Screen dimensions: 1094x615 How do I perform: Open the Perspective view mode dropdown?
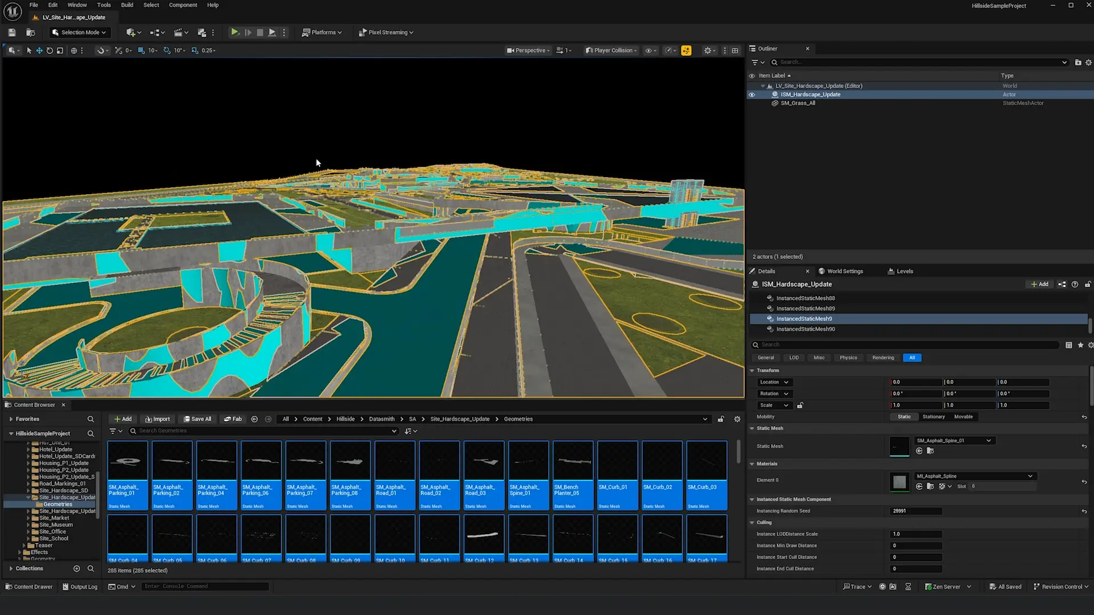coord(528,51)
